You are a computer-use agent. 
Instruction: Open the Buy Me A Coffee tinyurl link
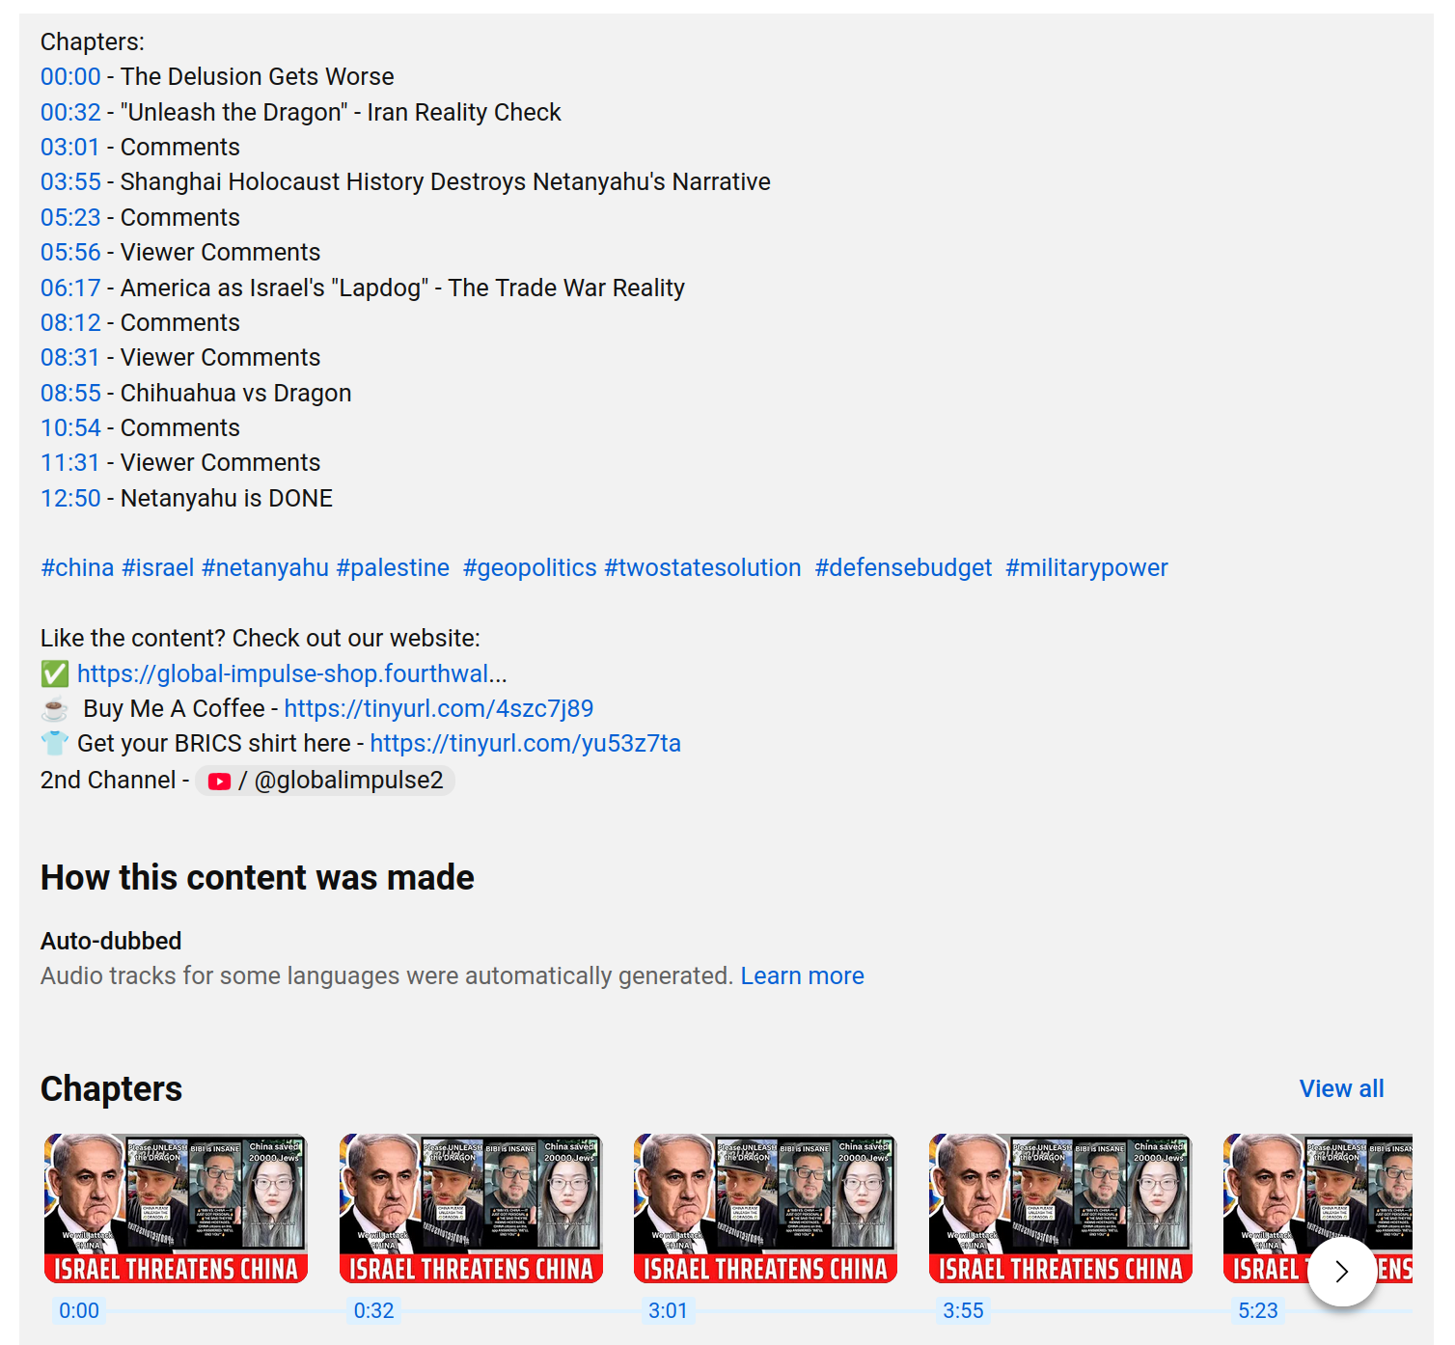coord(438,709)
